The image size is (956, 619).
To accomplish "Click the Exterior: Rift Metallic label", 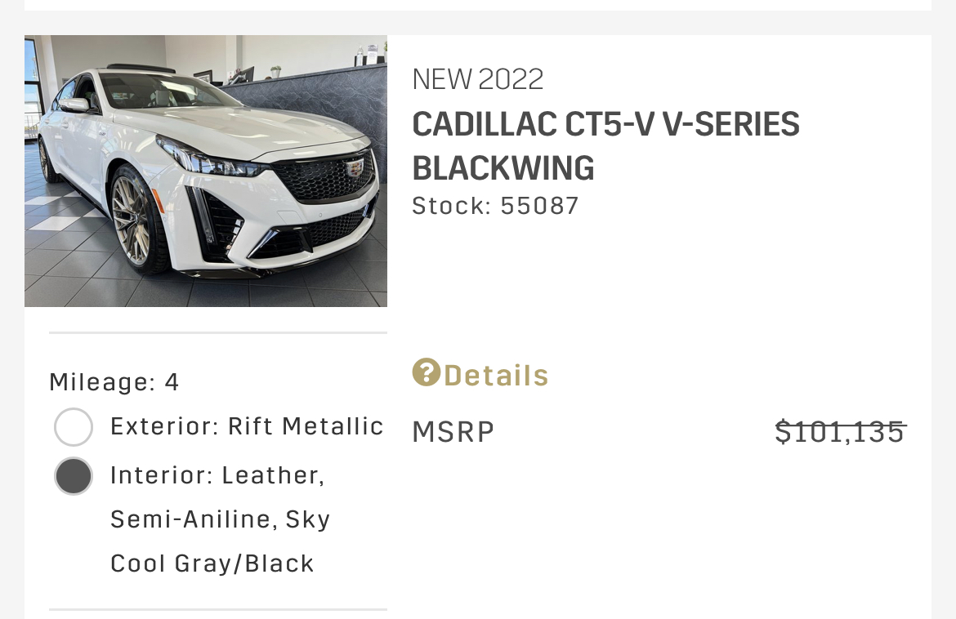I will point(247,426).
